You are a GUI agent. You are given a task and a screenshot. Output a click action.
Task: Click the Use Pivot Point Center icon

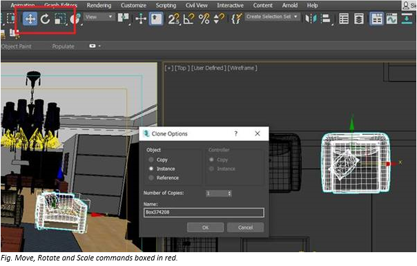click(123, 18)
